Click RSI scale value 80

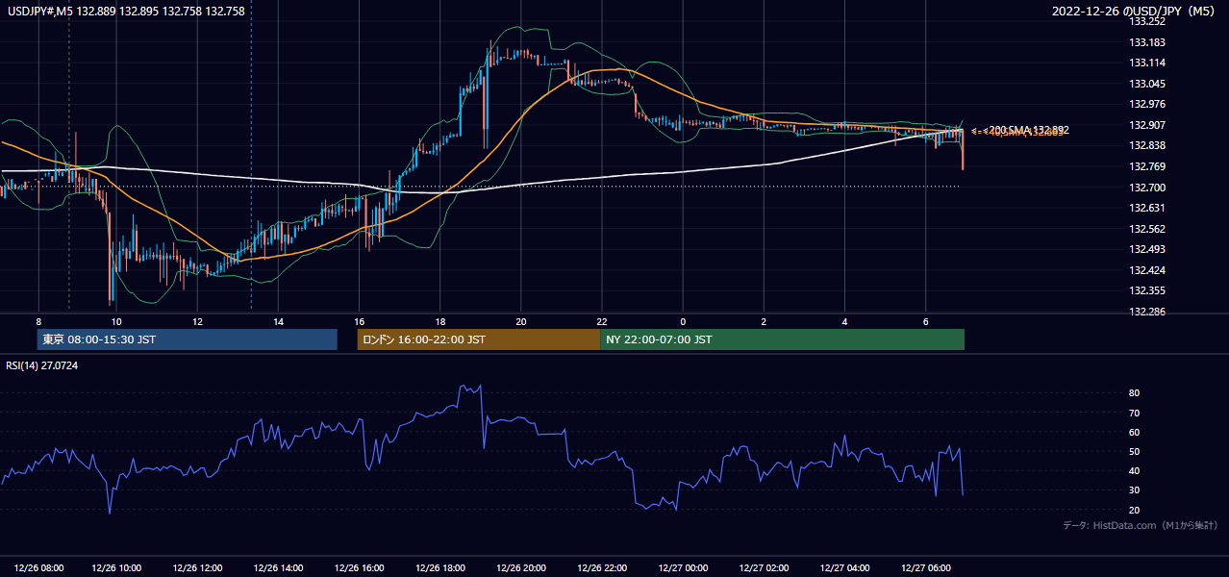(1134, 393)
